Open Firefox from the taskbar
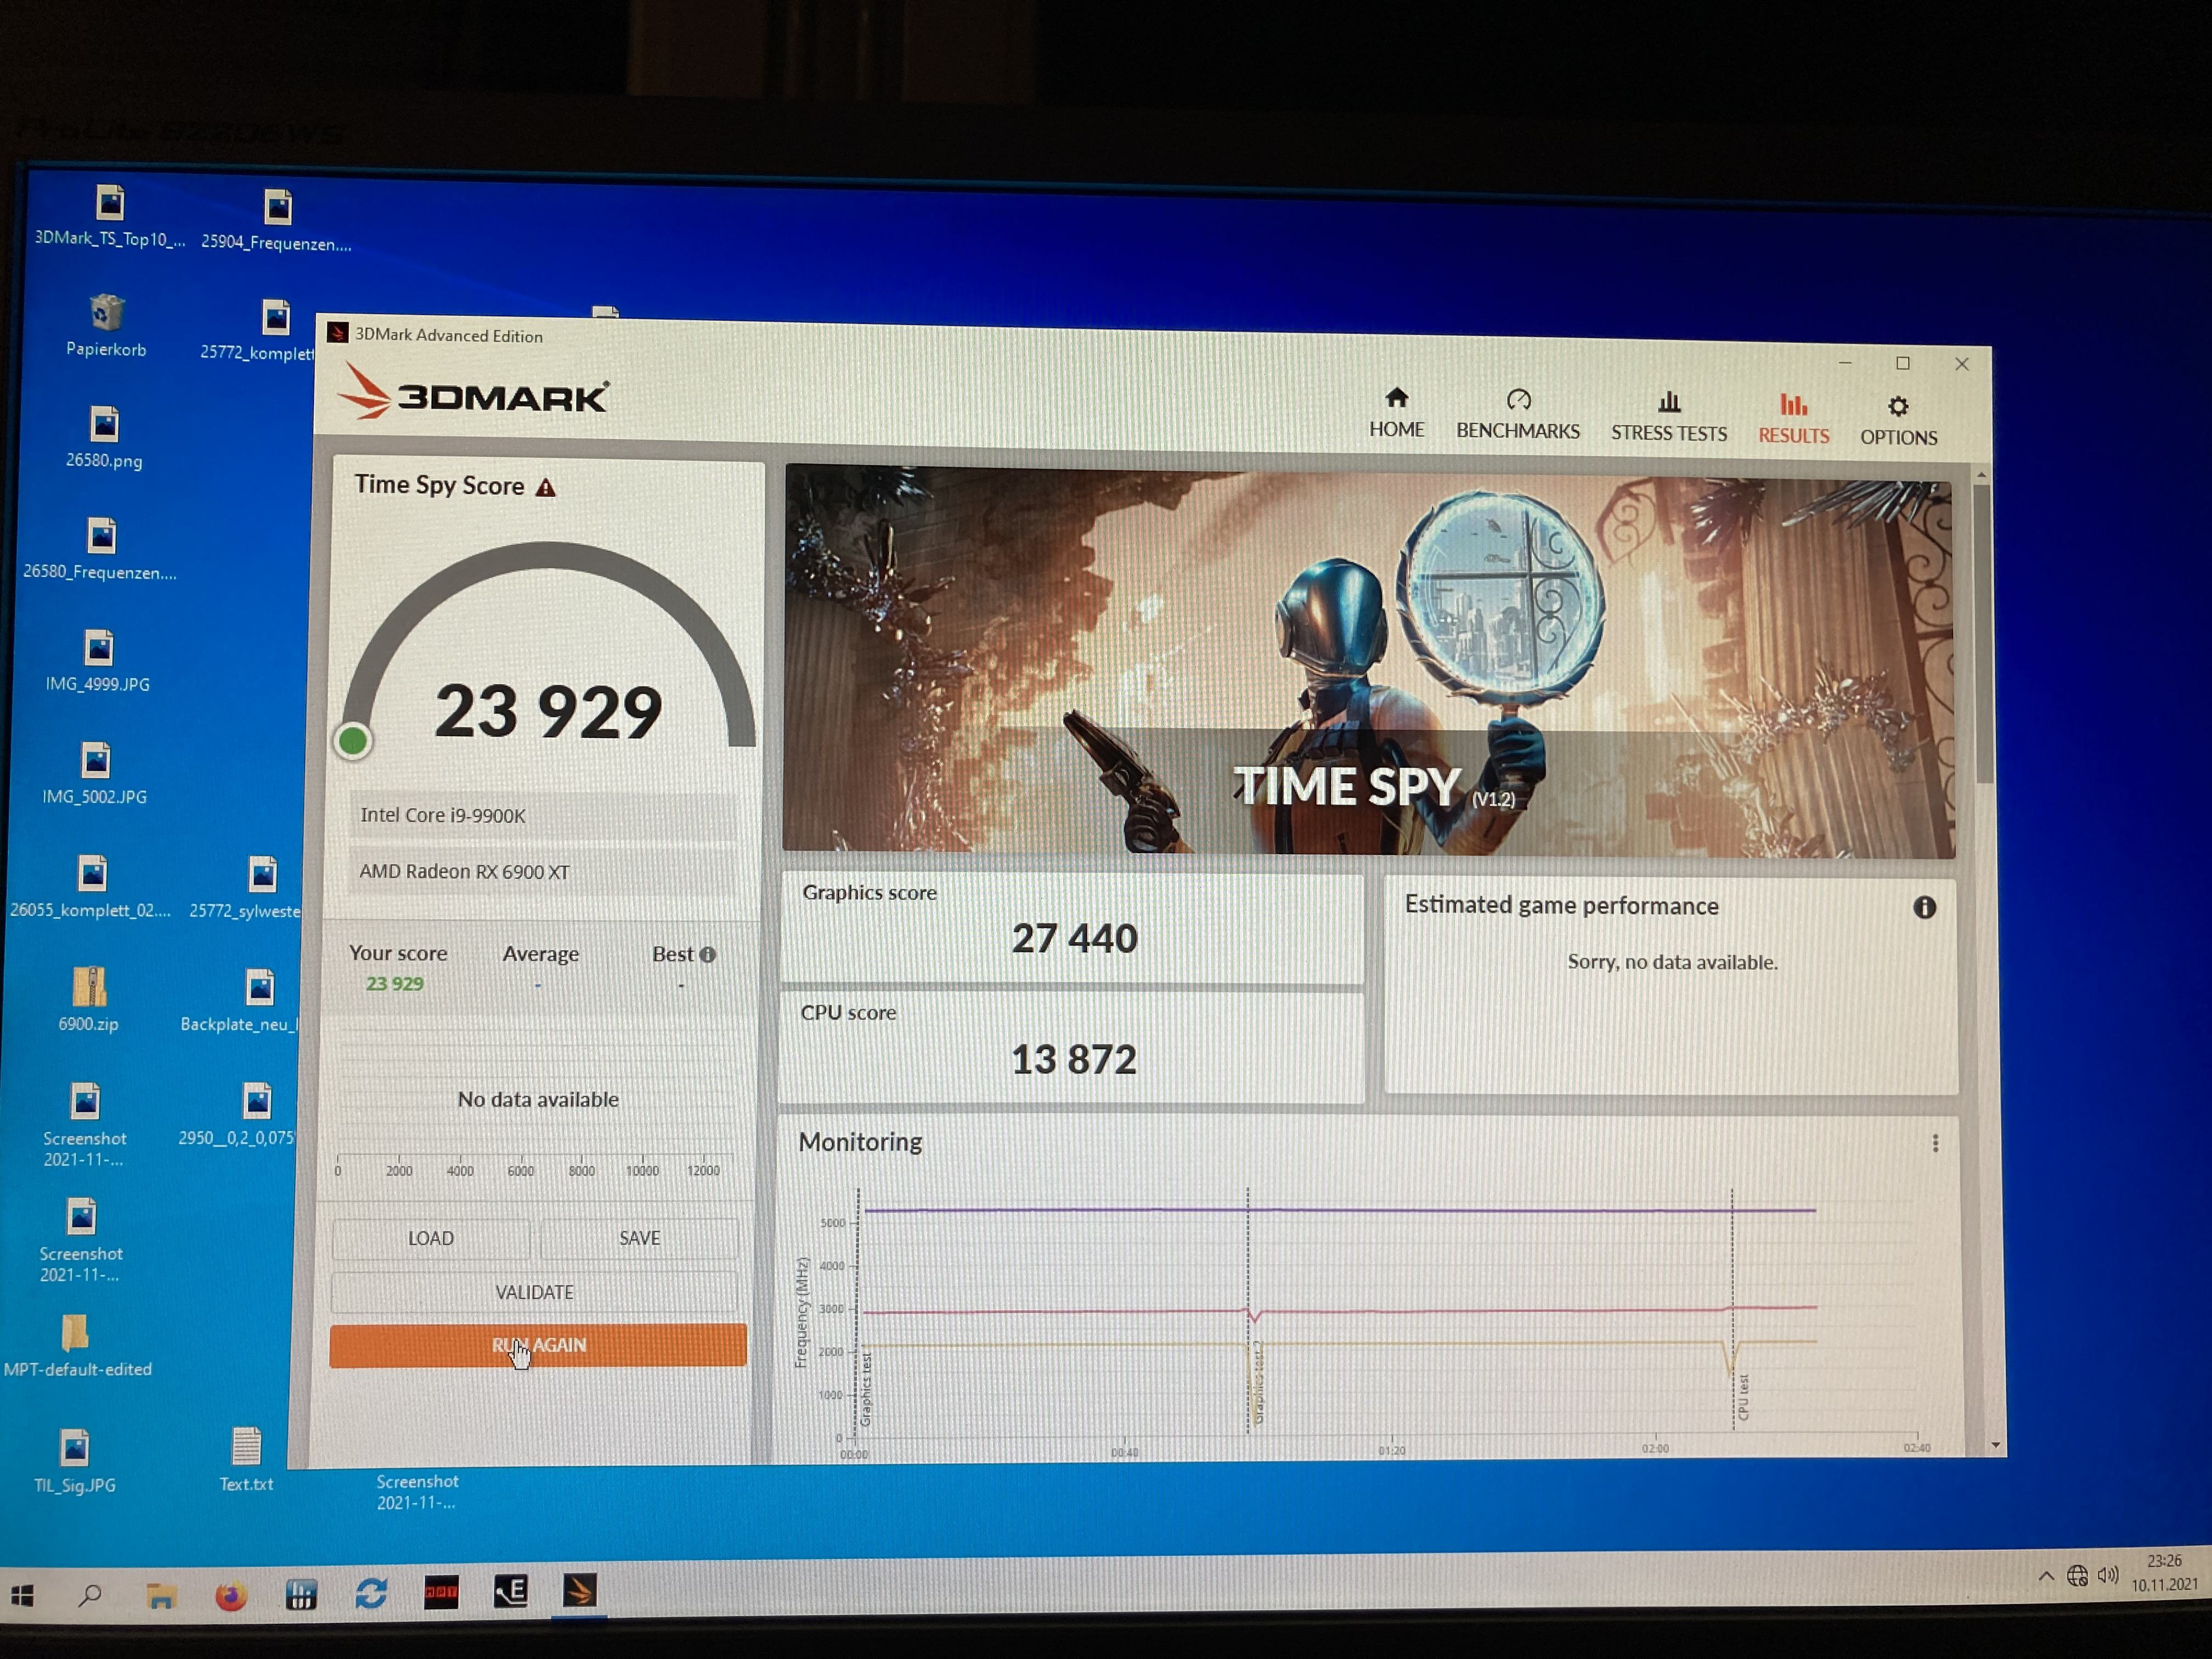Image resolution: width=2212 pixels, height=1659 pixels. (x=231, y=1595)
